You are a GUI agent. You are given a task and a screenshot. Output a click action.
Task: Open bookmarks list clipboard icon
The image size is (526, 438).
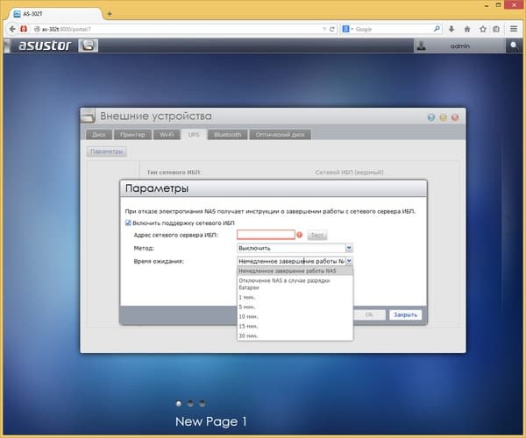pyautogui.click(x=496, y=29)
